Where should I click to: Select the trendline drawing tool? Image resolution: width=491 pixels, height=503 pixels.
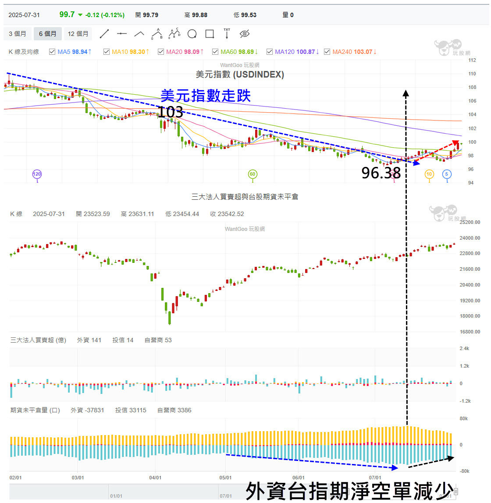click(x=104, y=33)
